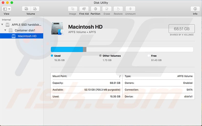Screen dimensions: 202x126
Task: Collapse the APPLE SSD harddisk tree arrow
Action: coord(2,24)
